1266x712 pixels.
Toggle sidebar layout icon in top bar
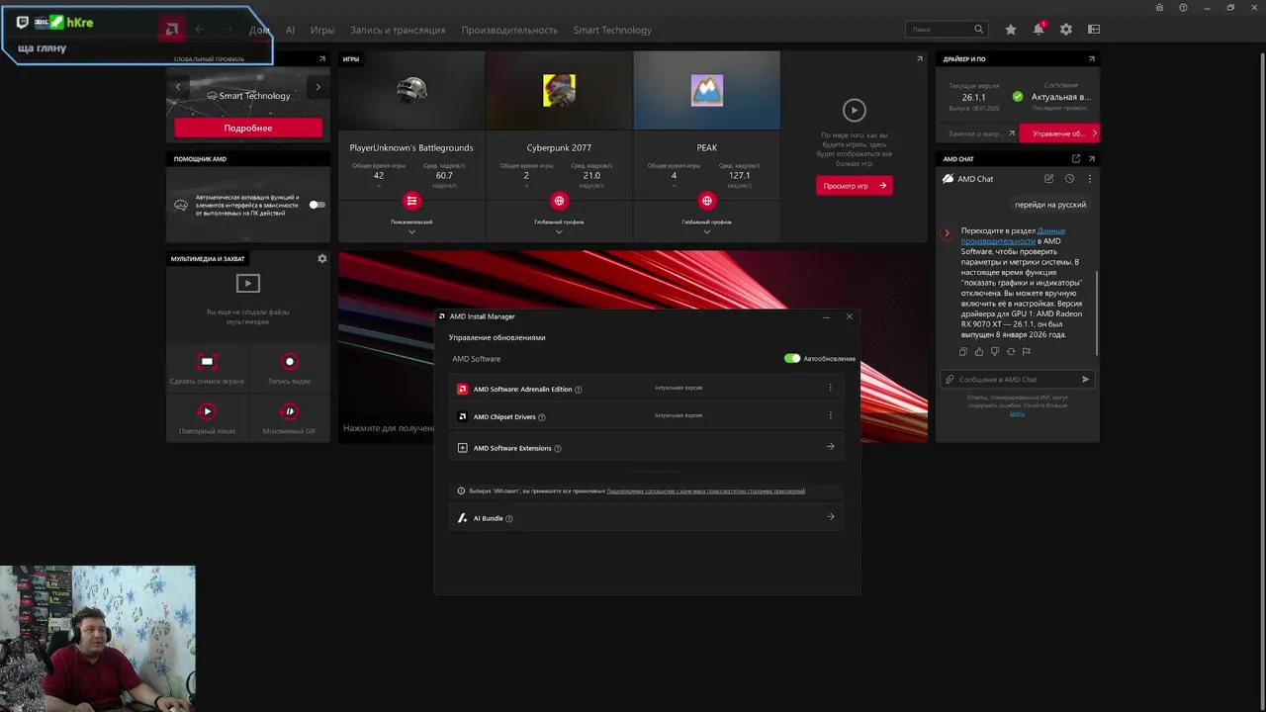[x=1094, y=30]
